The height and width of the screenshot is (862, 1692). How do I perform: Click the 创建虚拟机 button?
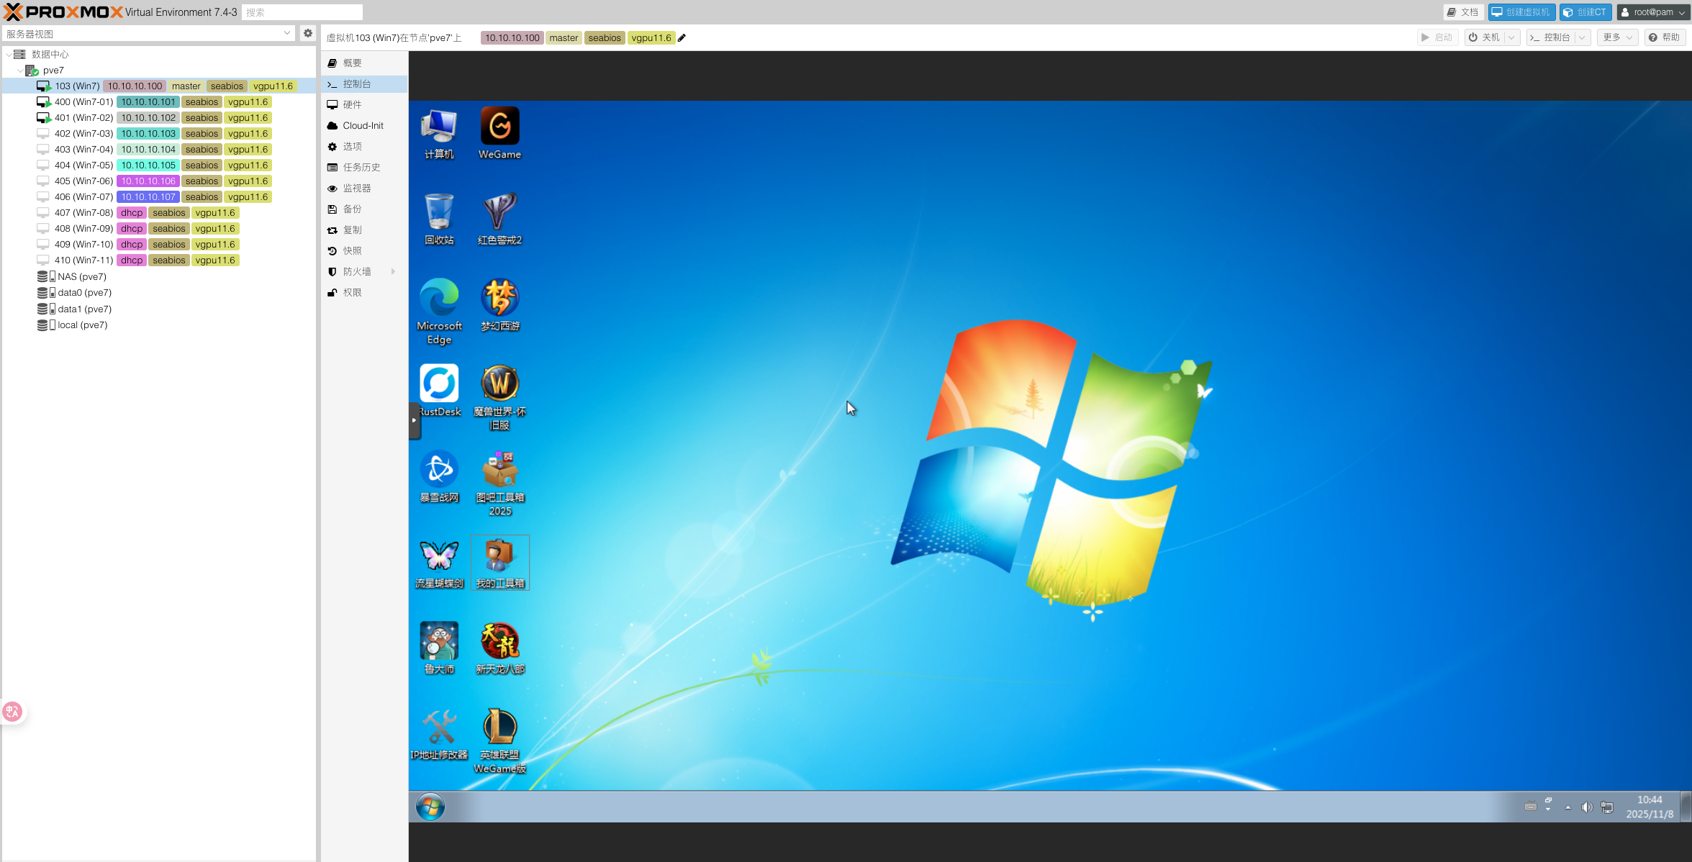tap(1521, 12)
